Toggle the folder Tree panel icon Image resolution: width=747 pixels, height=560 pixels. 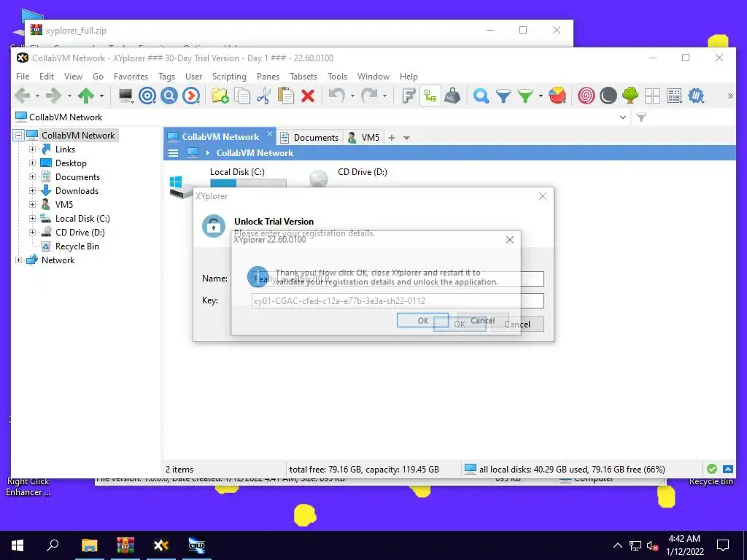pyautogui.click(x=430, y=96)
